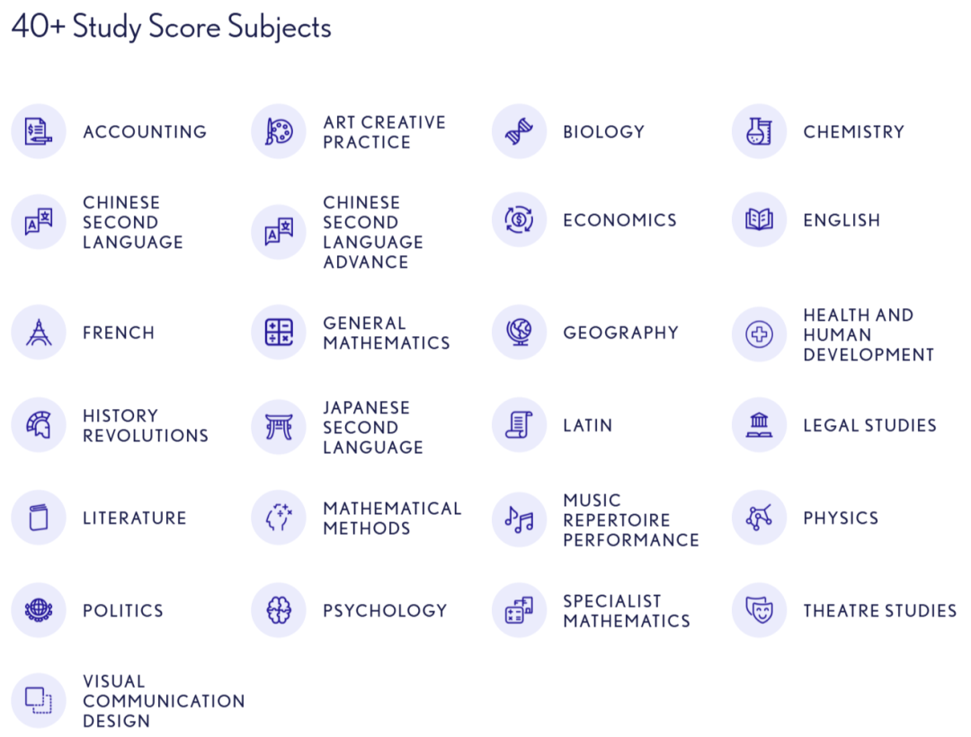
Task: Click the Latin scroll icon
Action: 519,426
